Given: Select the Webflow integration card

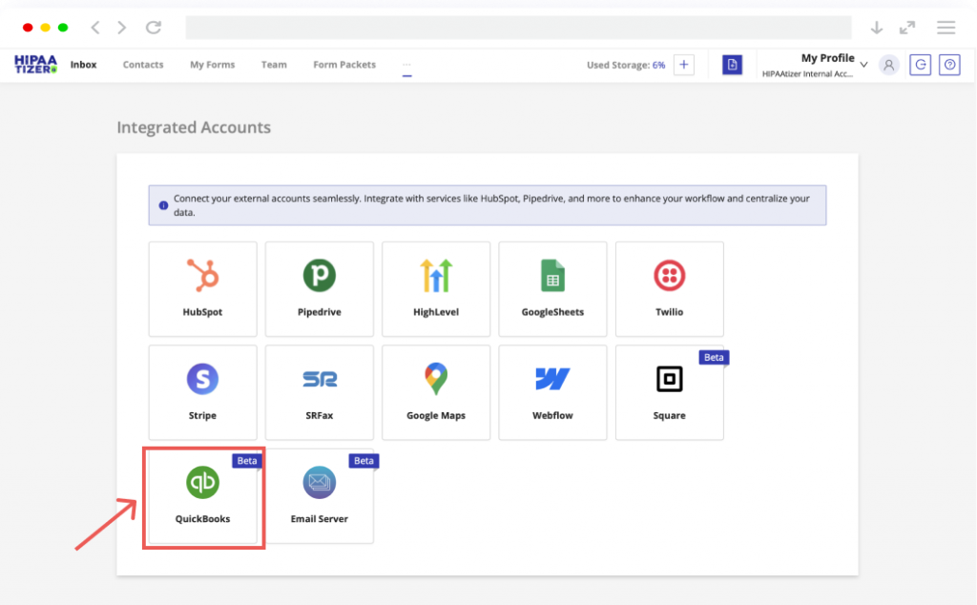Looking at the screenshot, I should 552,392.
